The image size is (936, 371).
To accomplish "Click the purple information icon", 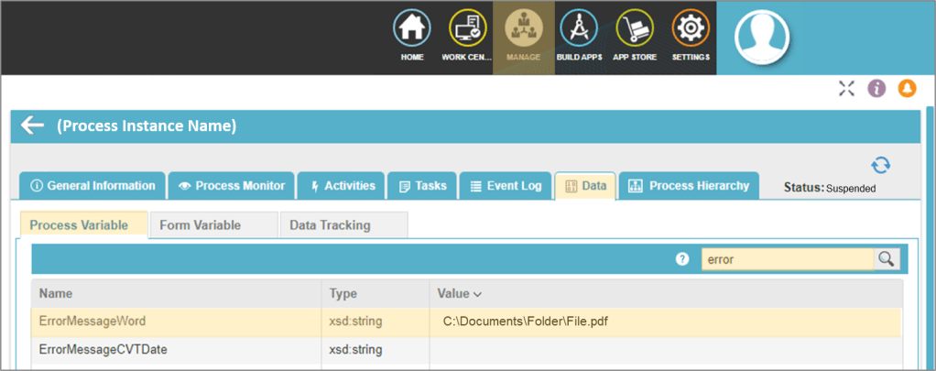I will click(876, 88).
